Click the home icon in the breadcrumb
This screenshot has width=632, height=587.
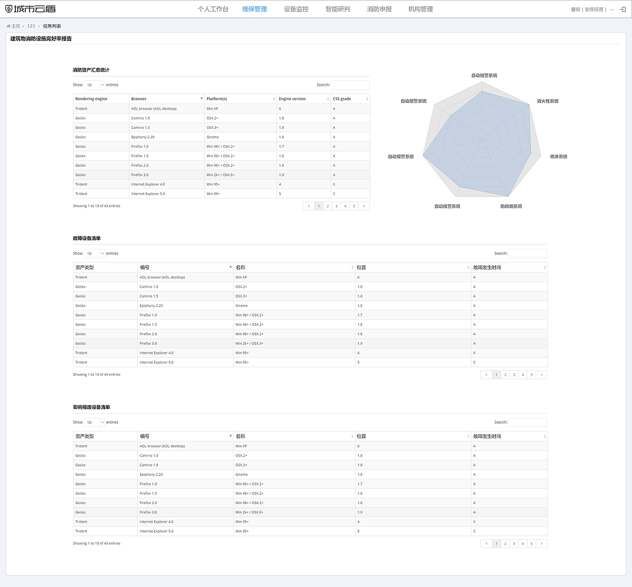(x=8, y=26)
